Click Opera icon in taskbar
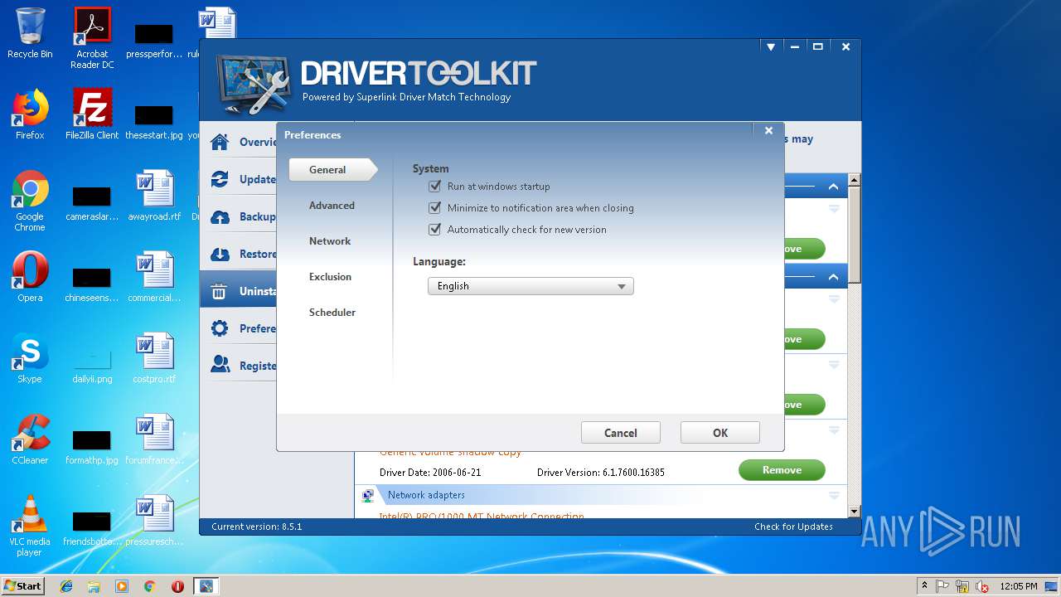The height and width of the screenshot is (597, 1061). coord(177,586)
